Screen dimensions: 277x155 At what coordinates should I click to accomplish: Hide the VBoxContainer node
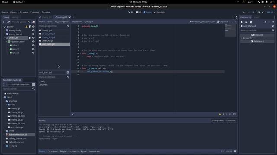pos(33,42)
